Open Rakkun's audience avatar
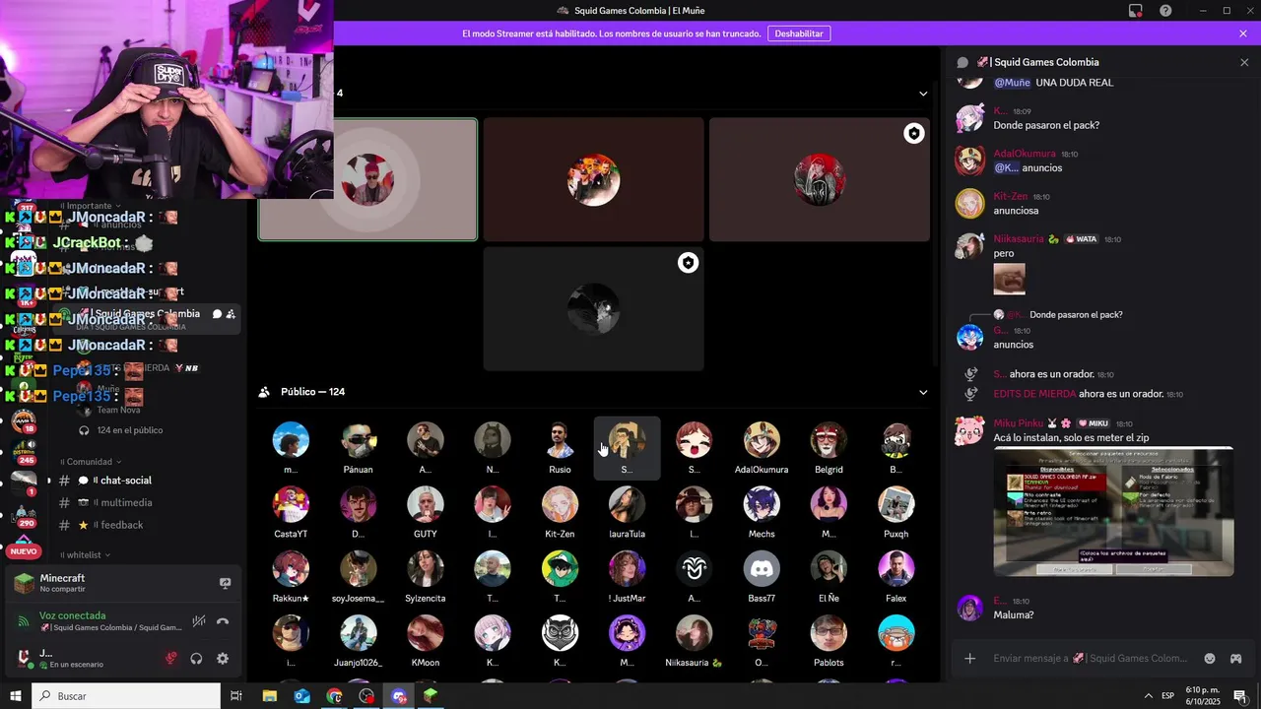Image resolution: width=1261 pixels, height=709 pixels. [291, 569]
